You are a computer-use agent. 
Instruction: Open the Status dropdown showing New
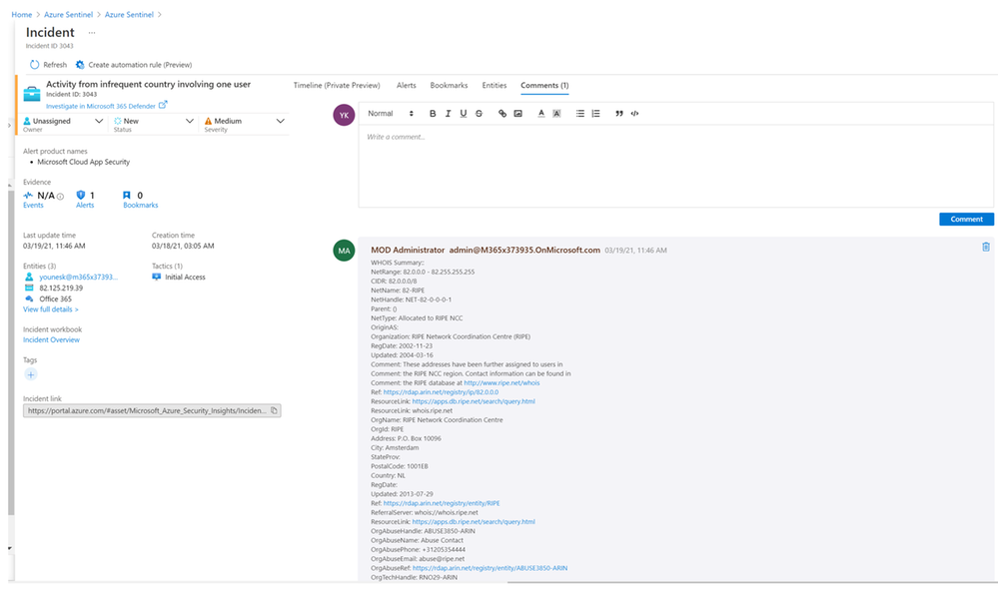154,122
